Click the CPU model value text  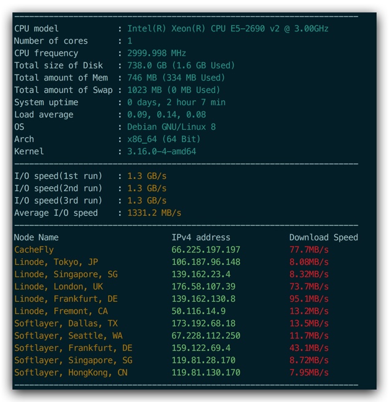[228, 28]
